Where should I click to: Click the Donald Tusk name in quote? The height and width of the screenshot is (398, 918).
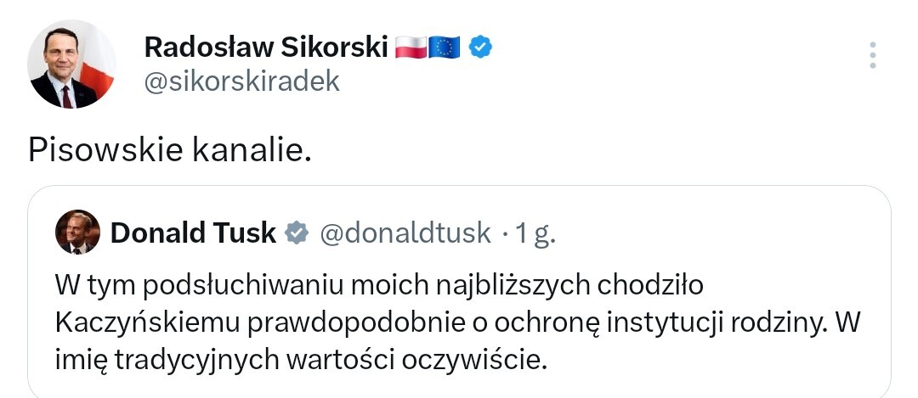(x=193, y=232)
